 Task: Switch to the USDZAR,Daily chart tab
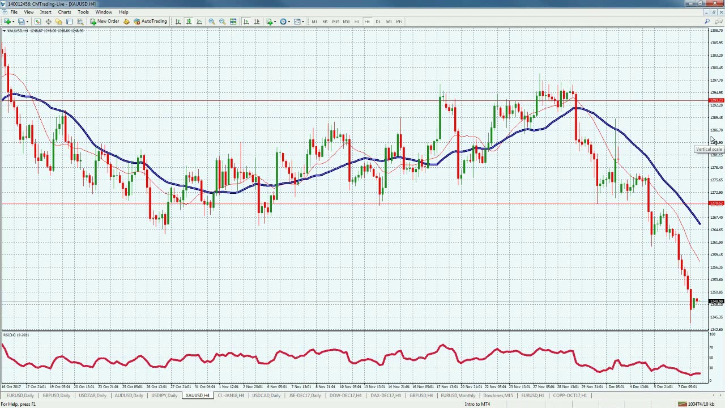click(92, 396)
